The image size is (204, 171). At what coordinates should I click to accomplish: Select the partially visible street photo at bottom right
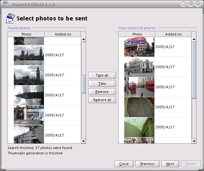(139, 141)
